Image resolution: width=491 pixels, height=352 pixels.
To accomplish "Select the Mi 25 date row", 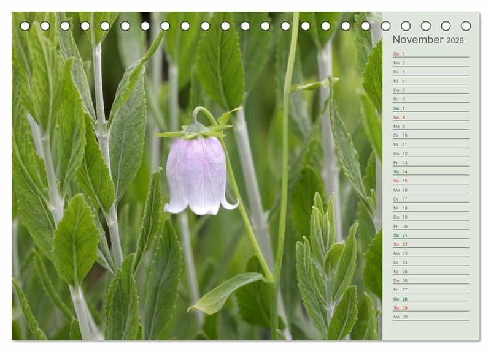I will click(431, 271).
